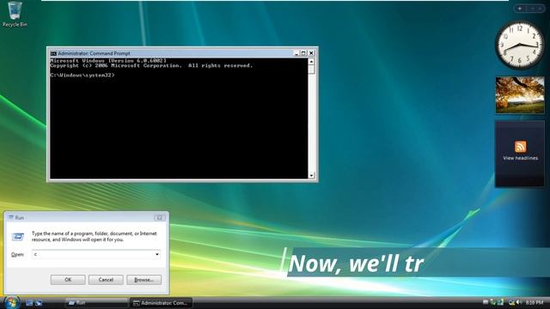Click the network tray icon
The width and height of the screenshot is (550, 309).
[511, 302]
